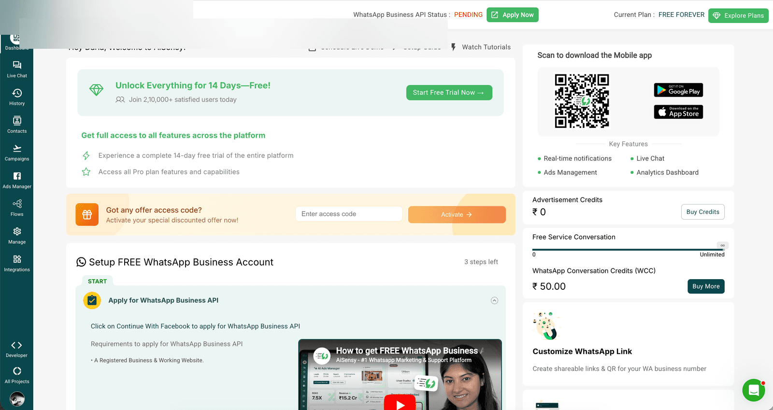Open Developer section in sidebar
The width and height of the screenshot is (773, 410).
(x=17, y=349)
